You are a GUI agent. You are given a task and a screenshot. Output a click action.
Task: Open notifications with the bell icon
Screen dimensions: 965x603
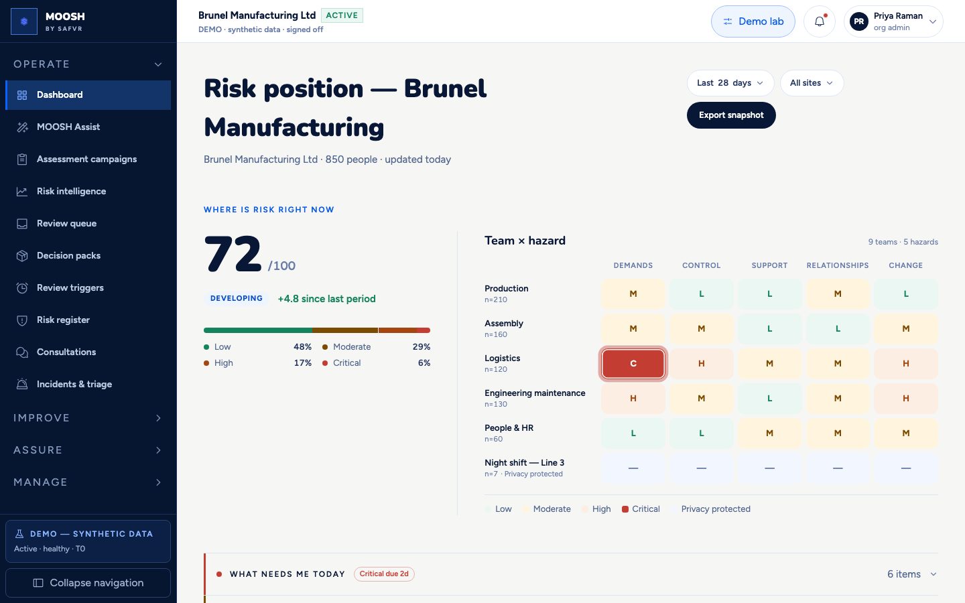[x=819, y=21]
